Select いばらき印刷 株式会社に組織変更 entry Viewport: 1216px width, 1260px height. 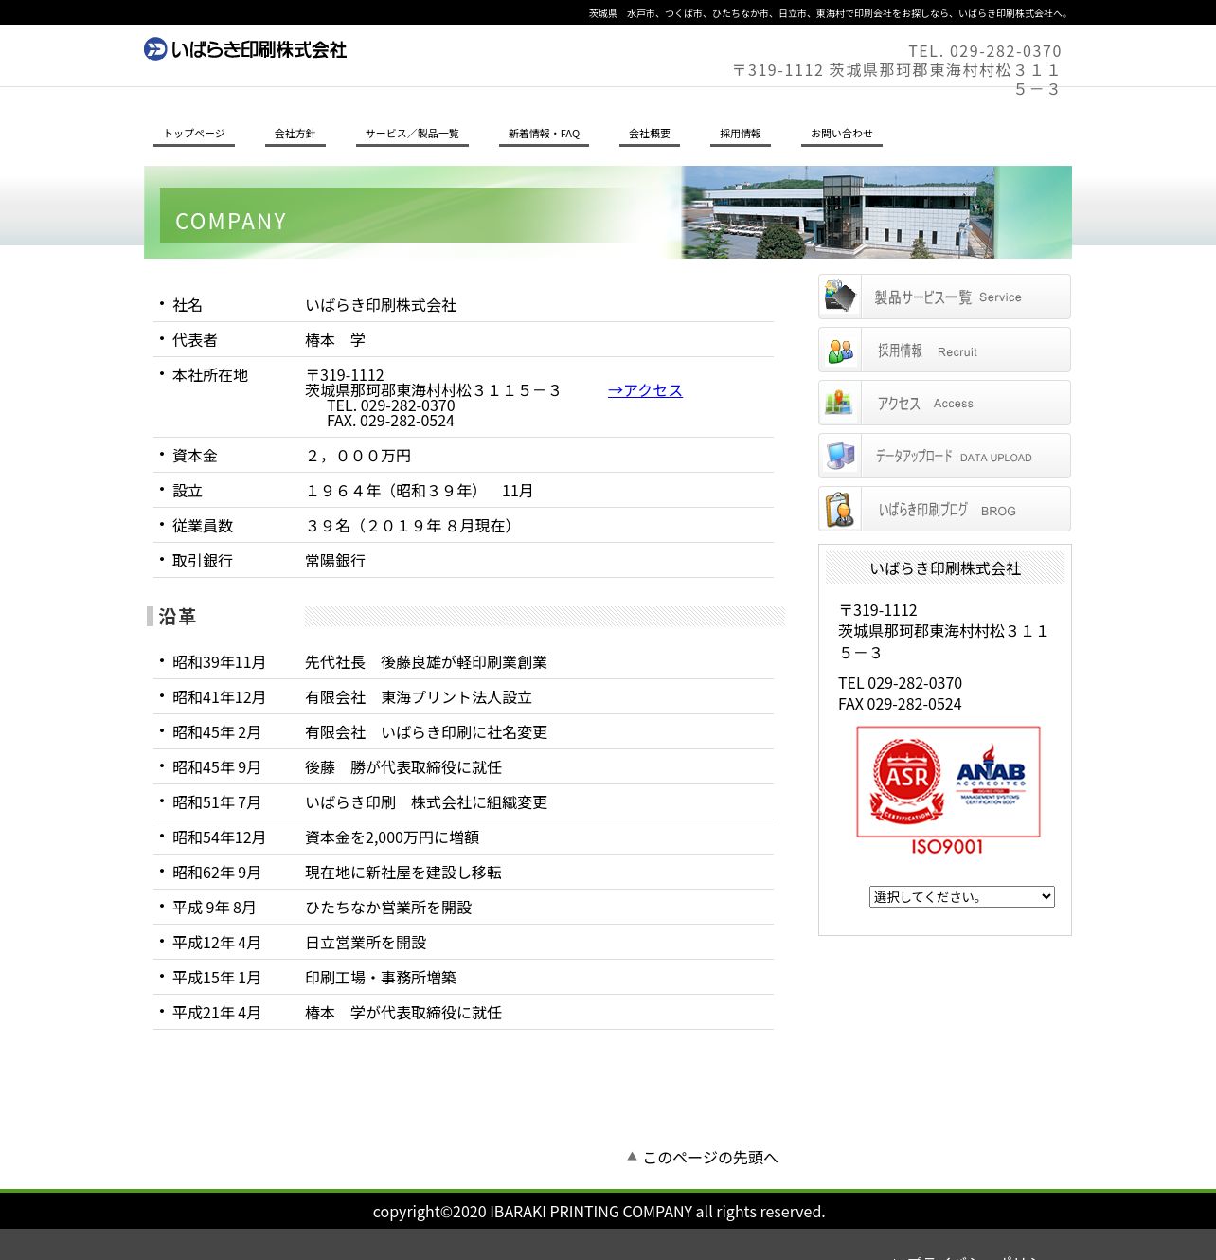tap(426, 802)
